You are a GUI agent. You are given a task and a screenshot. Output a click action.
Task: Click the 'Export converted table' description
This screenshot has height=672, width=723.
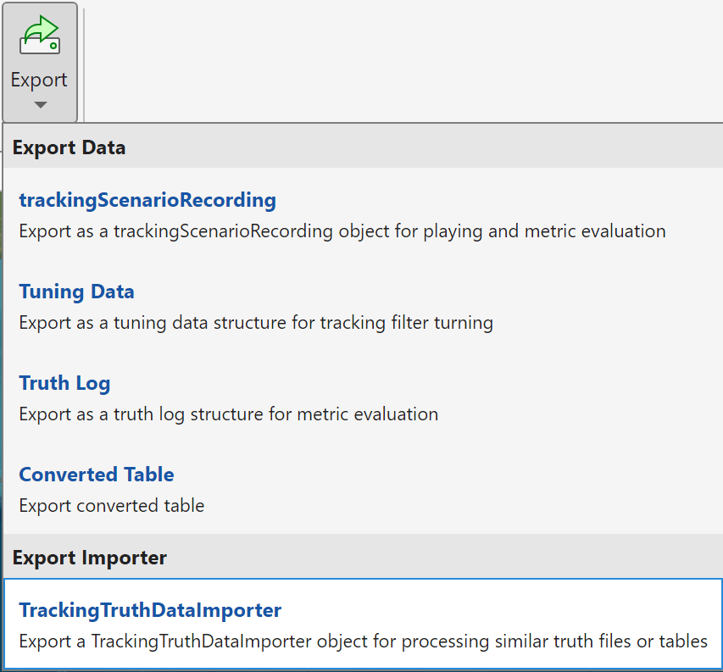click(111, 506)
